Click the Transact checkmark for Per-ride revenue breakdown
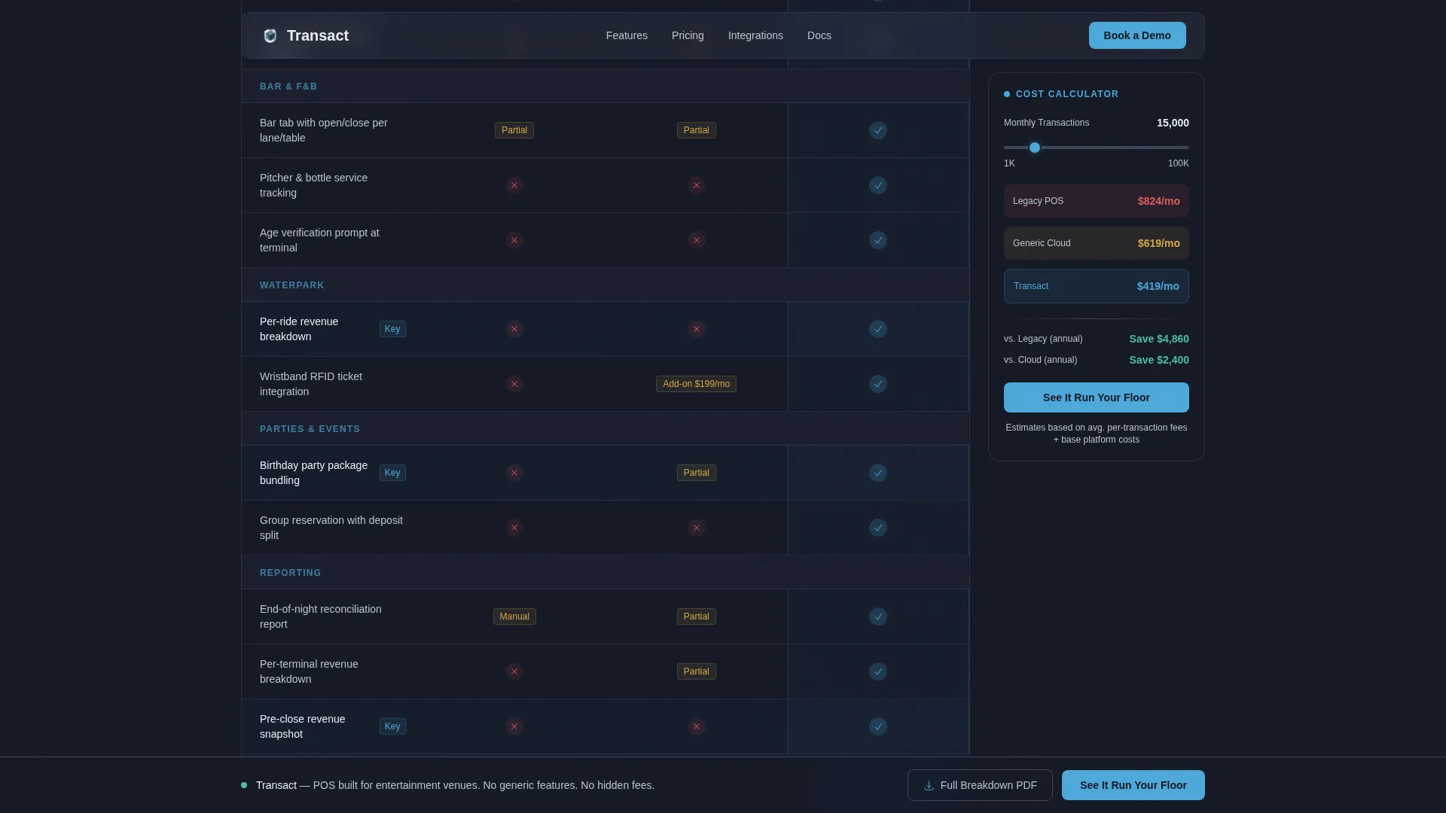1446x813 pixels. tap(878, 329)
